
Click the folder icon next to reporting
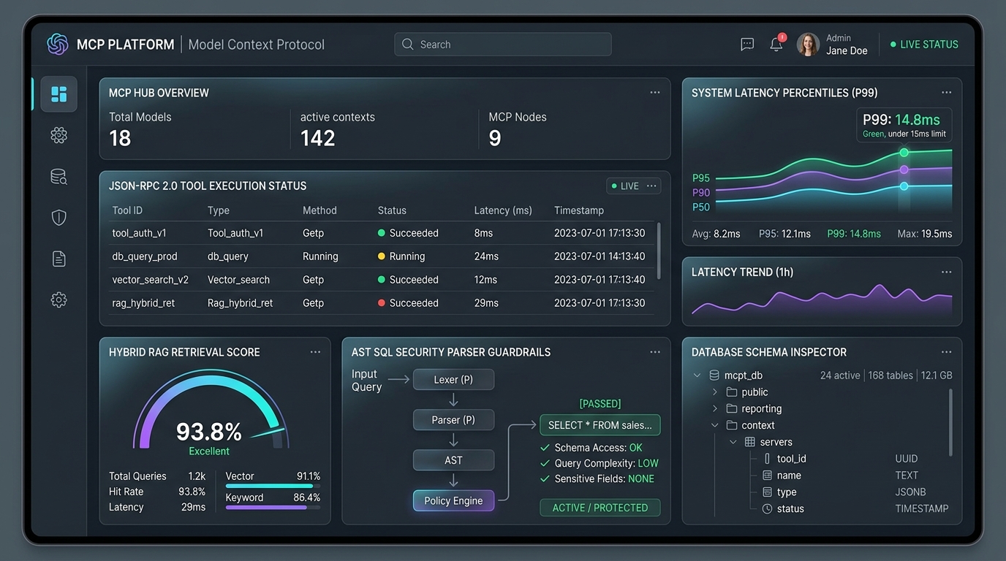(x=732, y=408)
